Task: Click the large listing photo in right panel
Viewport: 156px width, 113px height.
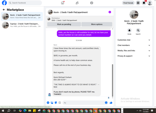Action: point(134,15)
